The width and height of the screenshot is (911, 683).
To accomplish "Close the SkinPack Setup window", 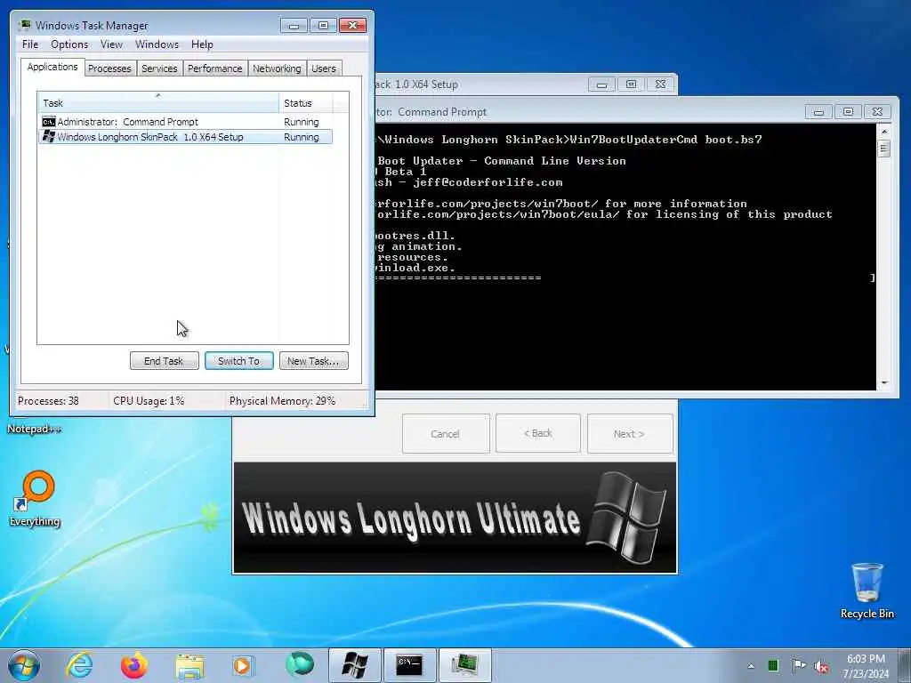I will [661, 84].
